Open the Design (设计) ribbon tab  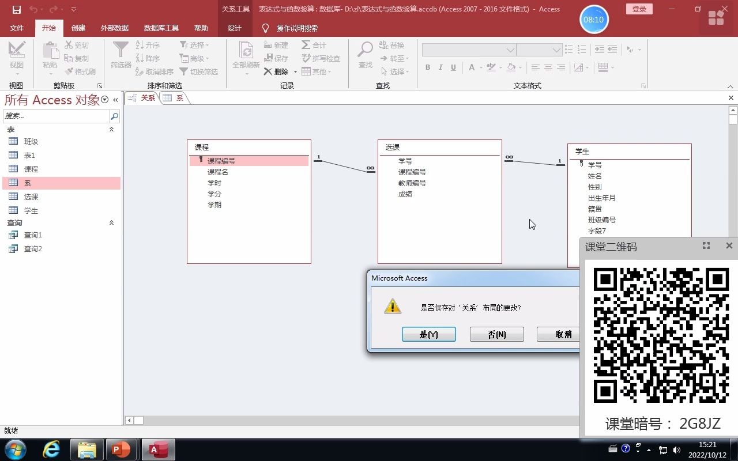pyautogui.click(x=235, y=28)
